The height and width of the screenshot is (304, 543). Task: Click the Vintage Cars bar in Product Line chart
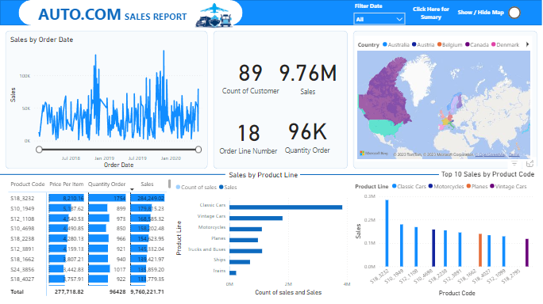(x=256, y=218)
